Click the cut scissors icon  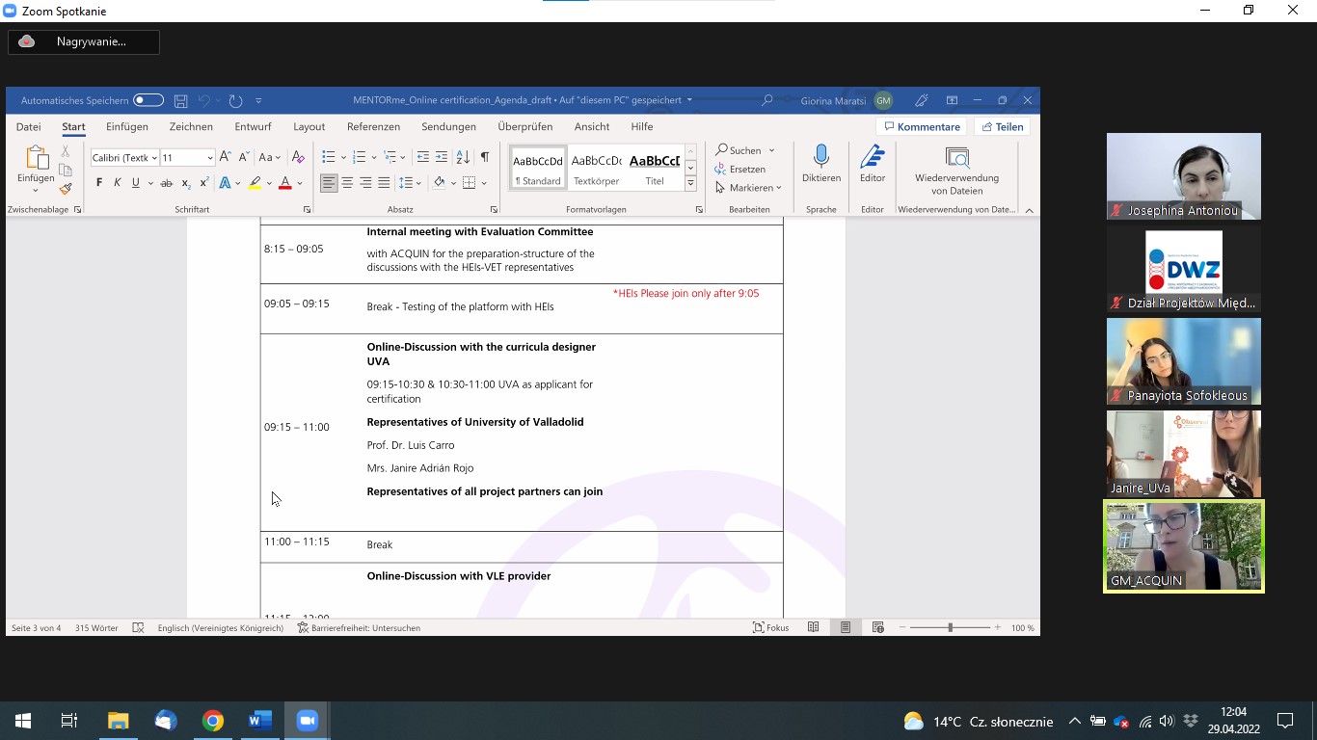66,151
